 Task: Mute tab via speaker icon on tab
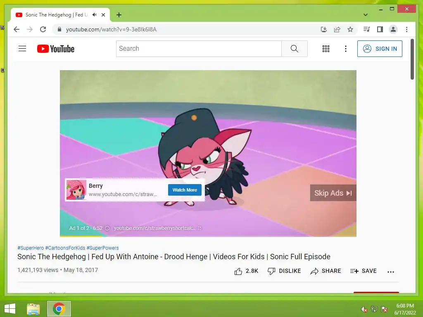pos(95,15)
